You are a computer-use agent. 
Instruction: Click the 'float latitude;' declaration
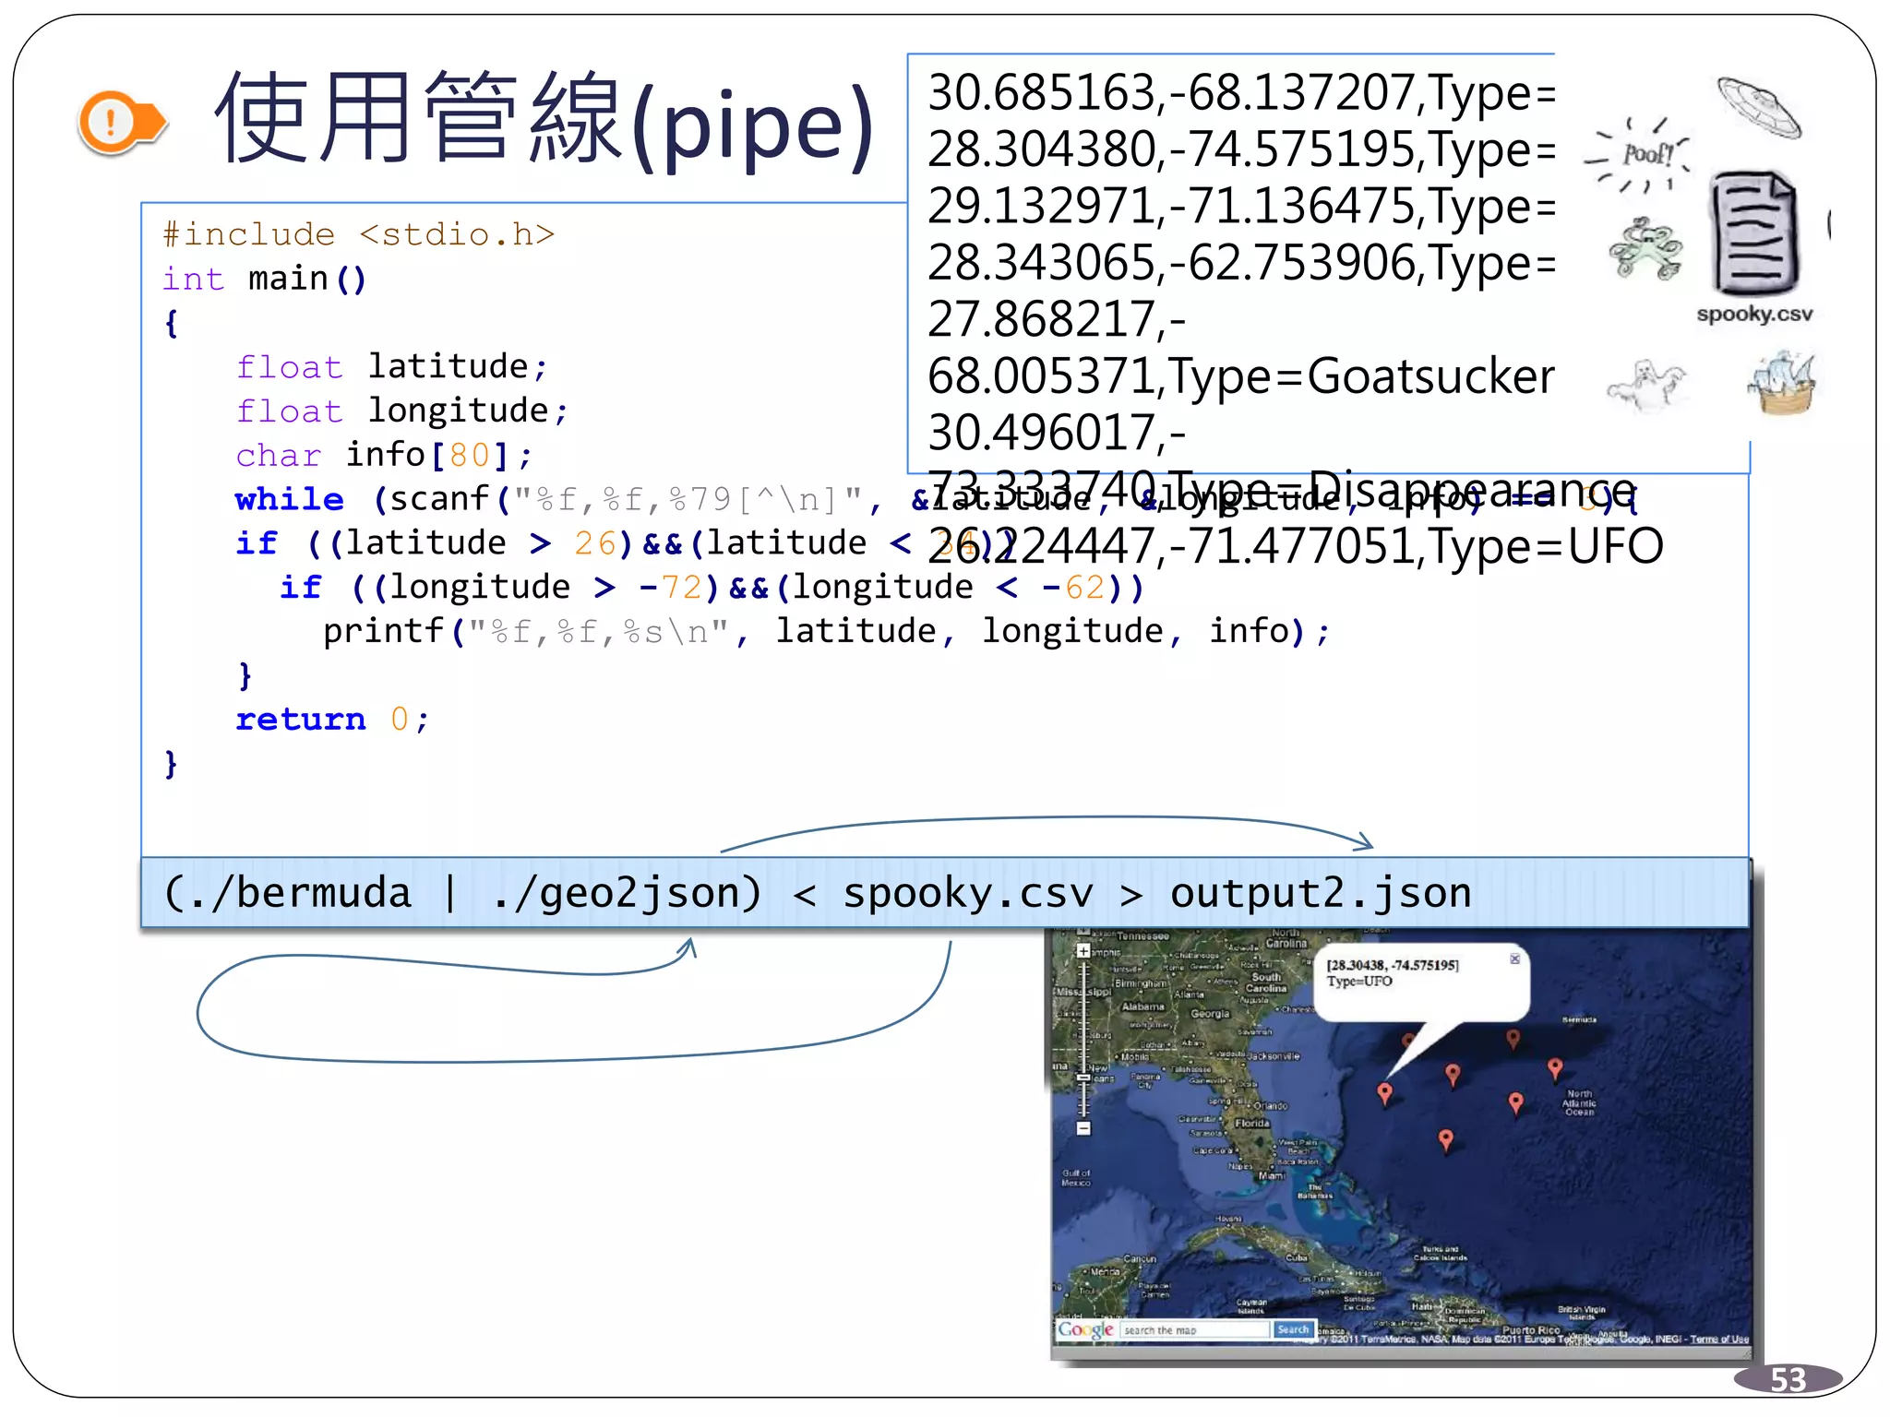392,367
